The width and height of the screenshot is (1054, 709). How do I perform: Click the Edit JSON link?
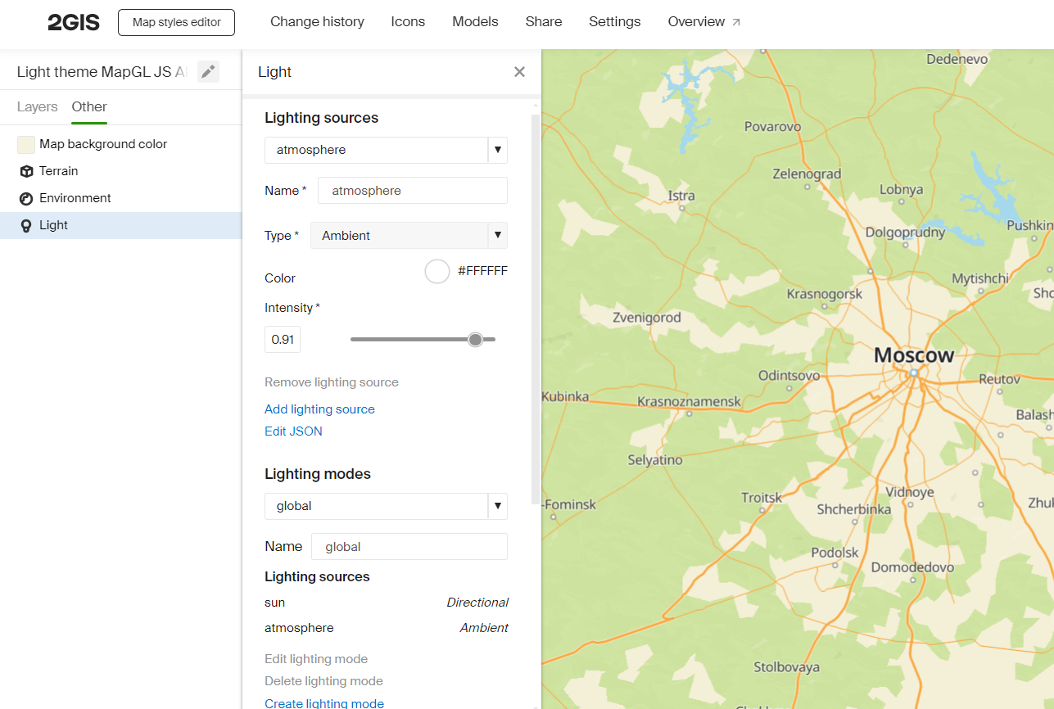(x=293, y=431)
